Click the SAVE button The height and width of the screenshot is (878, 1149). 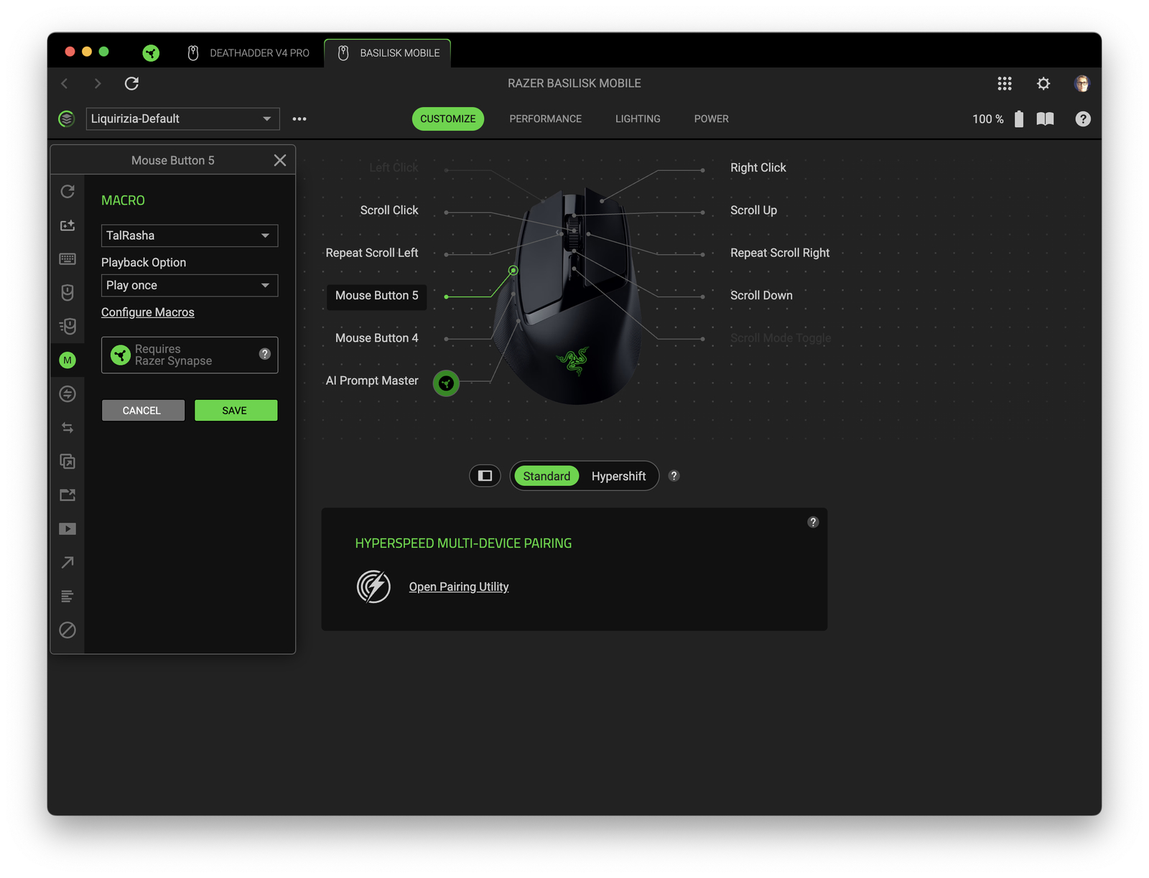tap(236, 411)
